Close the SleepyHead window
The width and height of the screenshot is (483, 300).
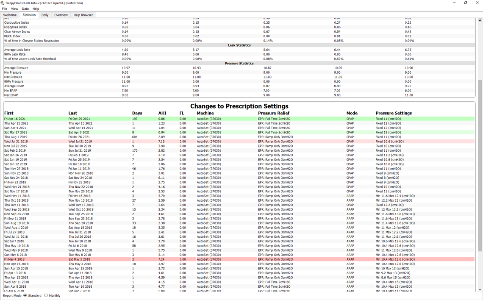coord(477,3)
